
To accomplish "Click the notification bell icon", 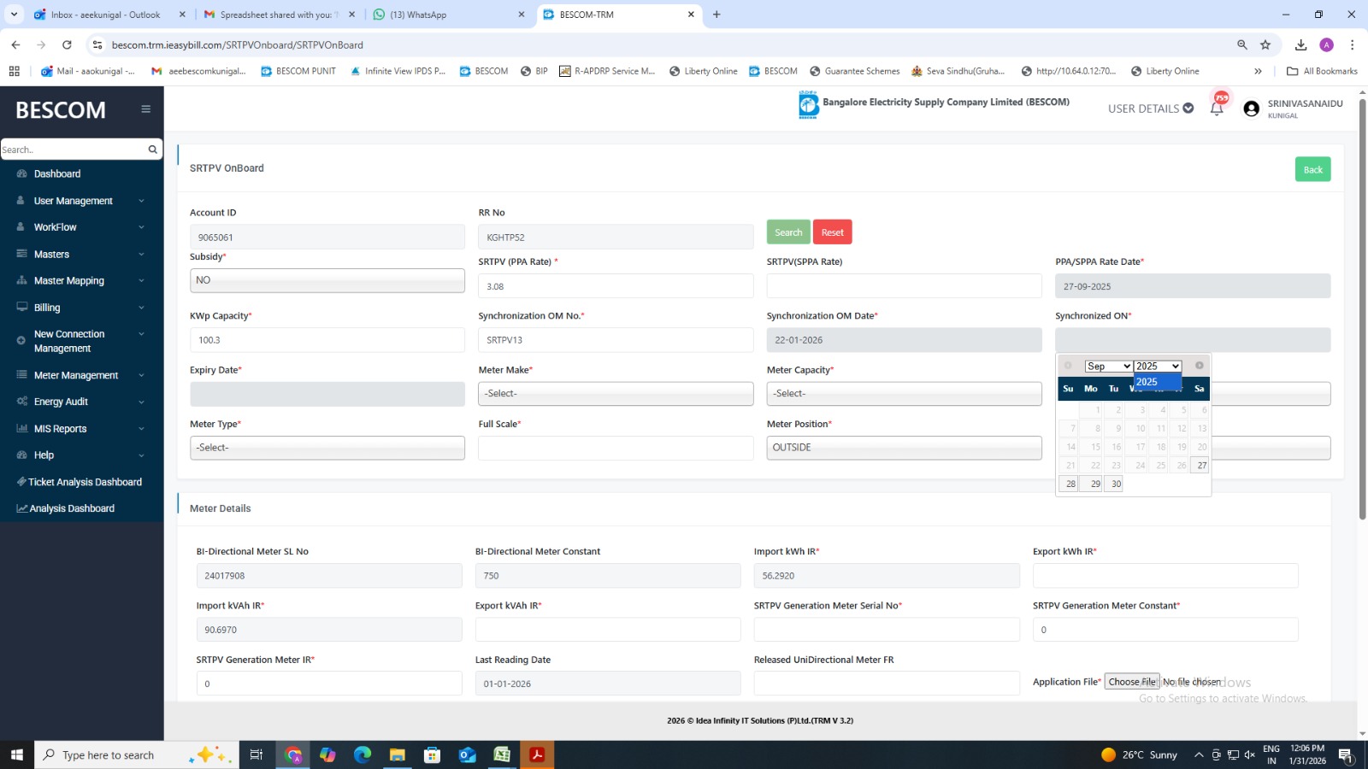I will click(1217, 109).
